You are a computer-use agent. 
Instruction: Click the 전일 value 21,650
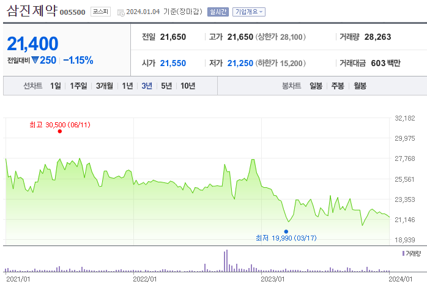tap(173, 37)
